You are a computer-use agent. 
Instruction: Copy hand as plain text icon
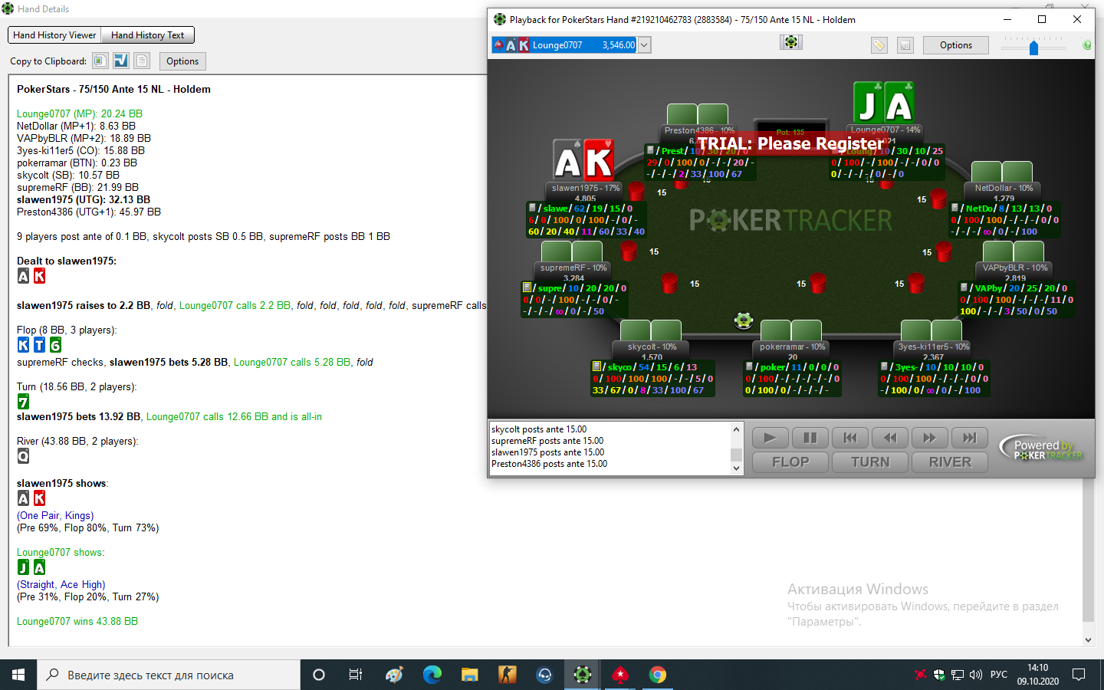pos(142,61)
